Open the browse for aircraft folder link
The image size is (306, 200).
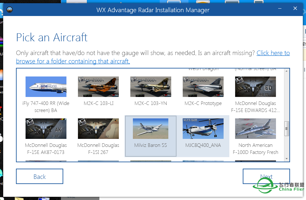[73, 61]
